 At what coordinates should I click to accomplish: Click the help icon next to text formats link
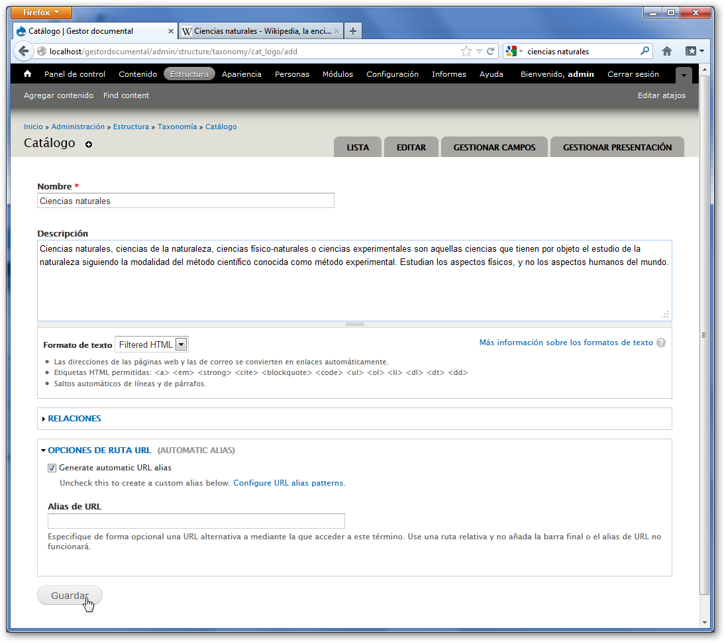point(661,343)
